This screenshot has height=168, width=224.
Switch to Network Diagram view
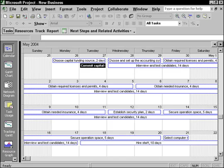9,85
